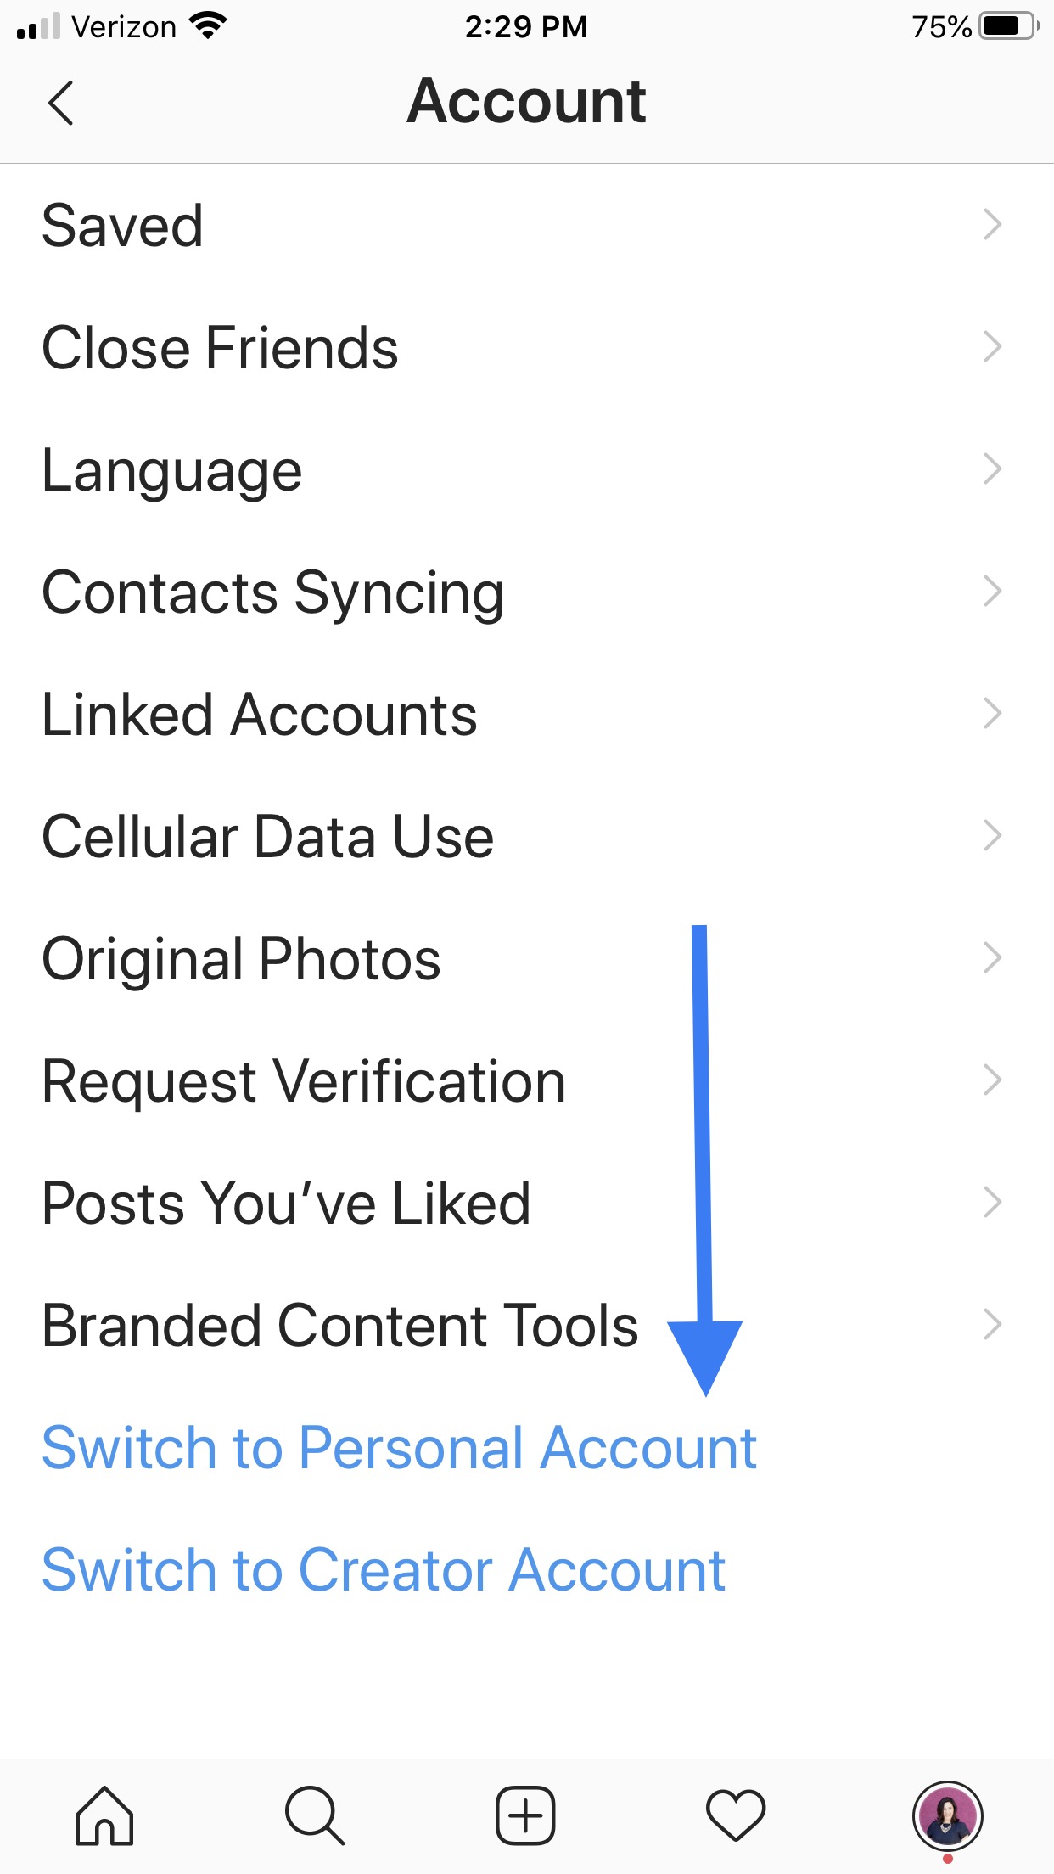
Task: Select Request Verification
Action: (527, 1080)
